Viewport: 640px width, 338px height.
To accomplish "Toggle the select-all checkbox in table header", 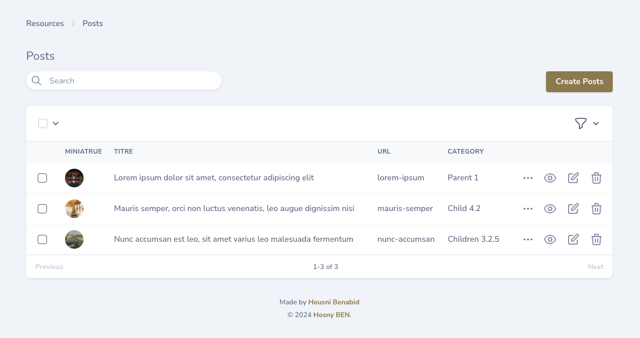I will (43, 123).
